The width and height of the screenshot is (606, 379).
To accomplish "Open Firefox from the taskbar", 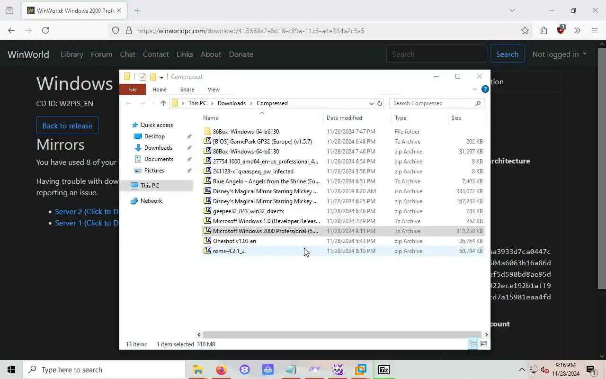I will click(x=221, y=370).
